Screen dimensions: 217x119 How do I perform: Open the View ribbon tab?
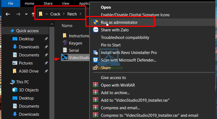click(65, 3)
